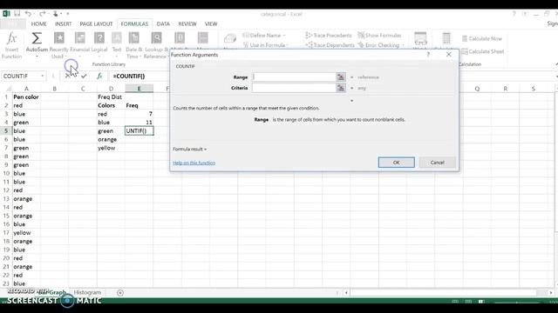Click Calculate Now
The height and width of the screenshot is (313, 558).
click(482, 38)
